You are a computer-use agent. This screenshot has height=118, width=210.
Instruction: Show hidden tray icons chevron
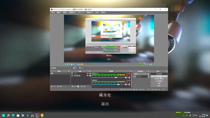(x=183, y=115)
